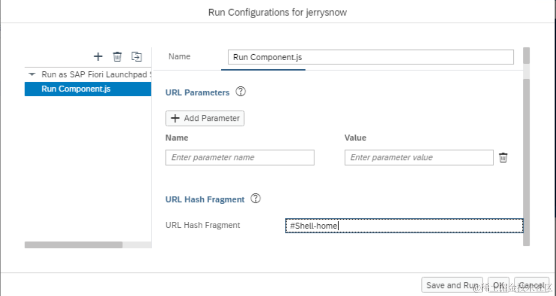Click the duplicate configuration icon beside trash
556x296 pixels.
(136, 56)
